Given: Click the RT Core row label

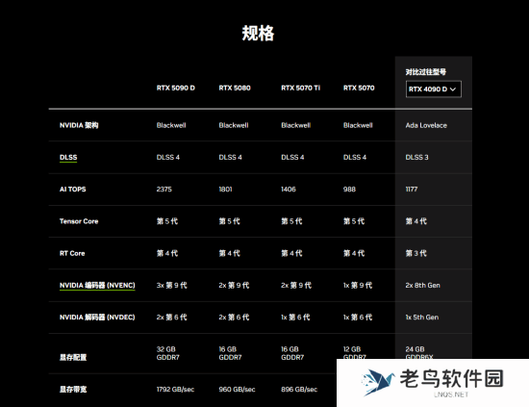Looking at the screenshot, I should coord(72,253).
